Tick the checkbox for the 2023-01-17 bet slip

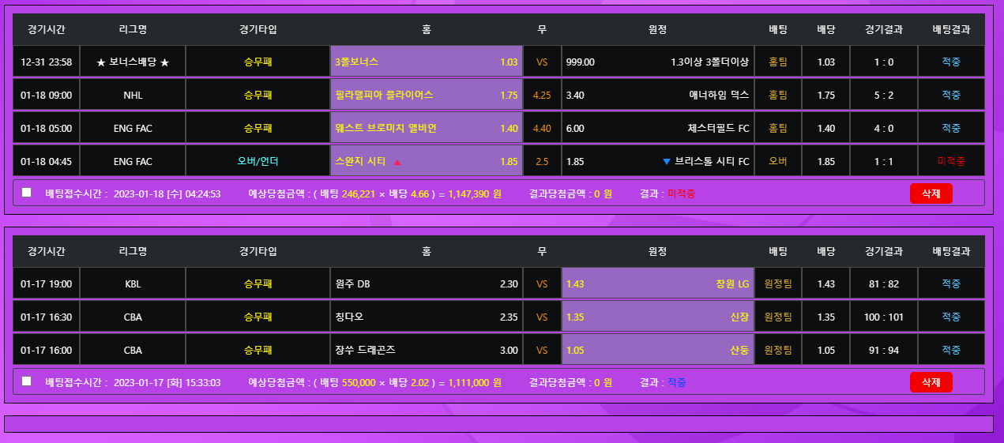(27, 381)
